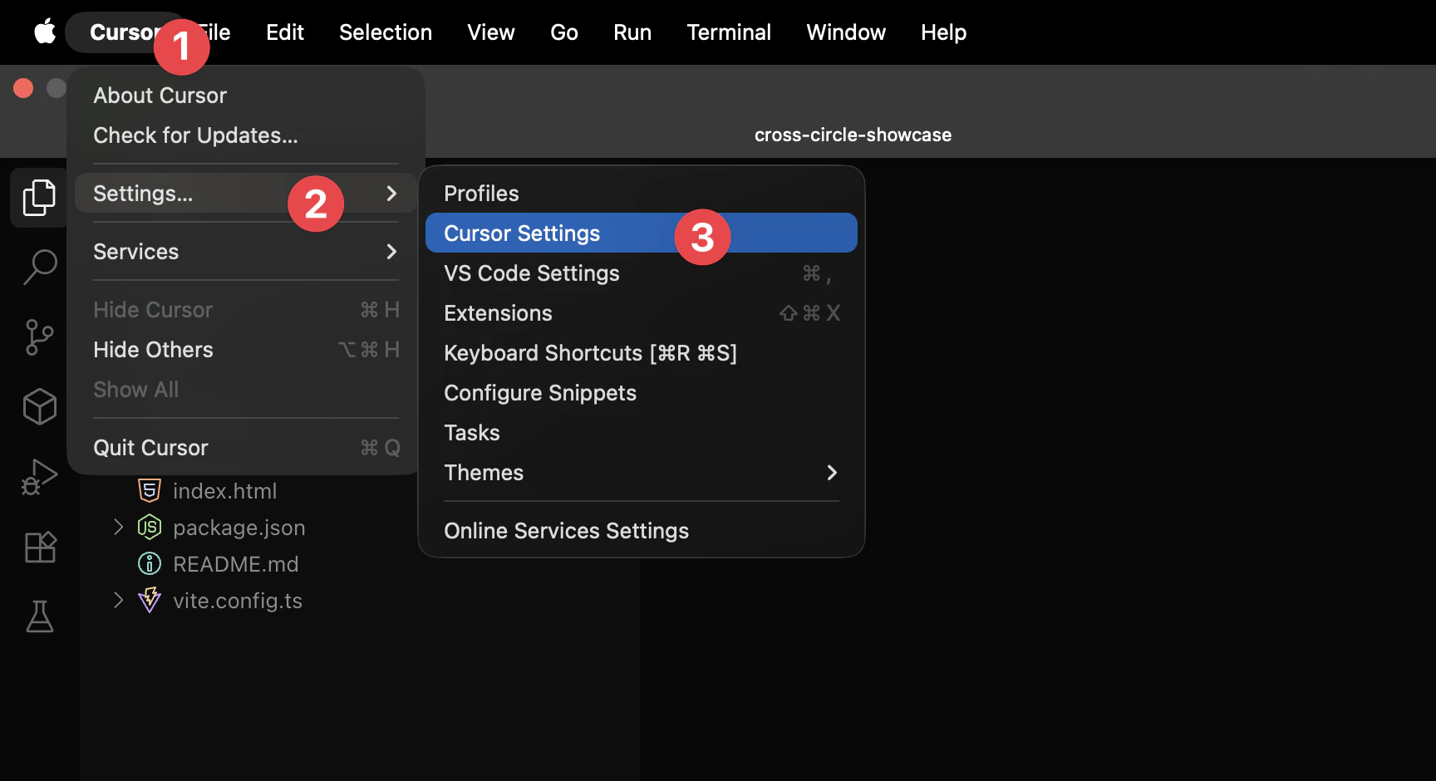Open the README.md file
The width and height of the screenshot is (1436, 781).
click(x=235, y=563)
